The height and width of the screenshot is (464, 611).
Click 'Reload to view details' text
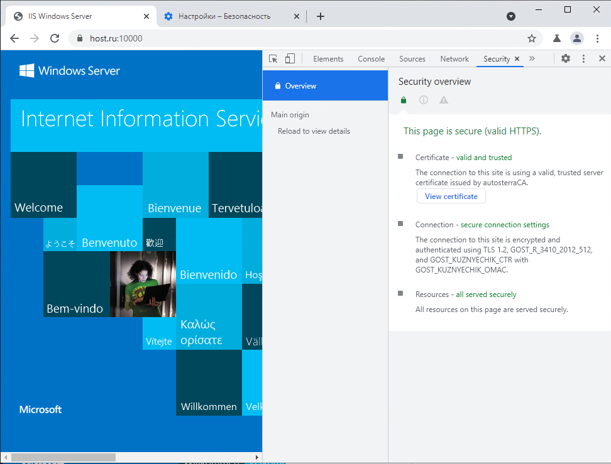314,131
